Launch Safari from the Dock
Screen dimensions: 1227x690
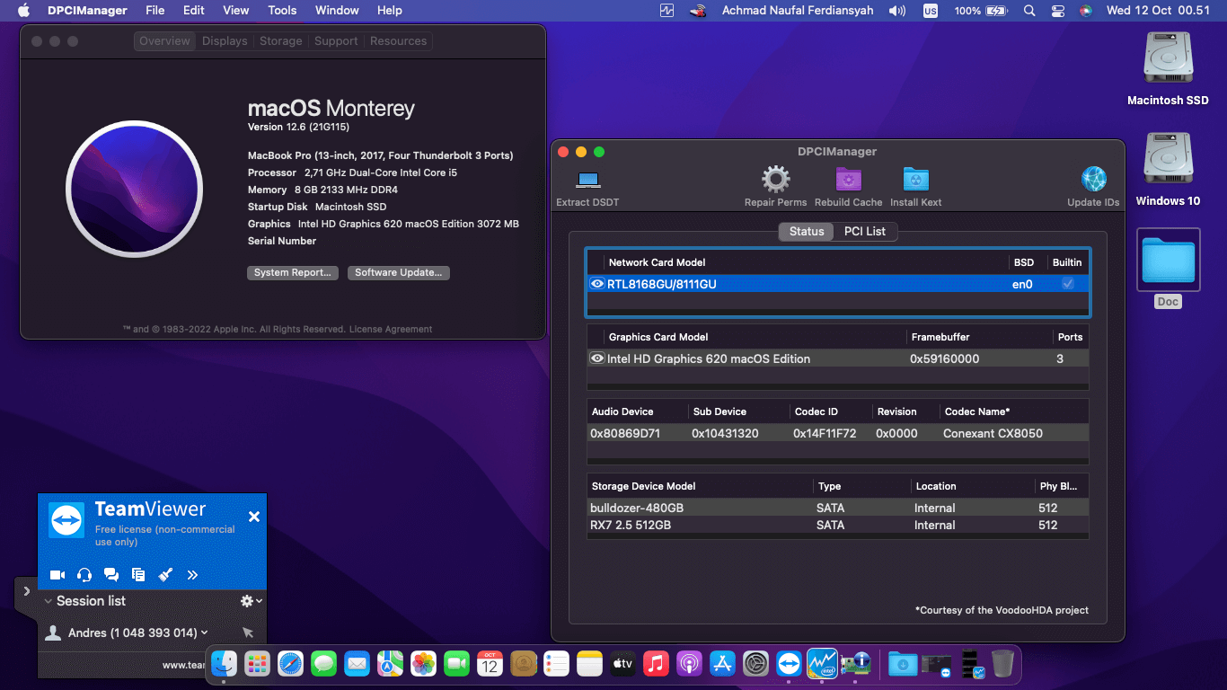(290, 664)
